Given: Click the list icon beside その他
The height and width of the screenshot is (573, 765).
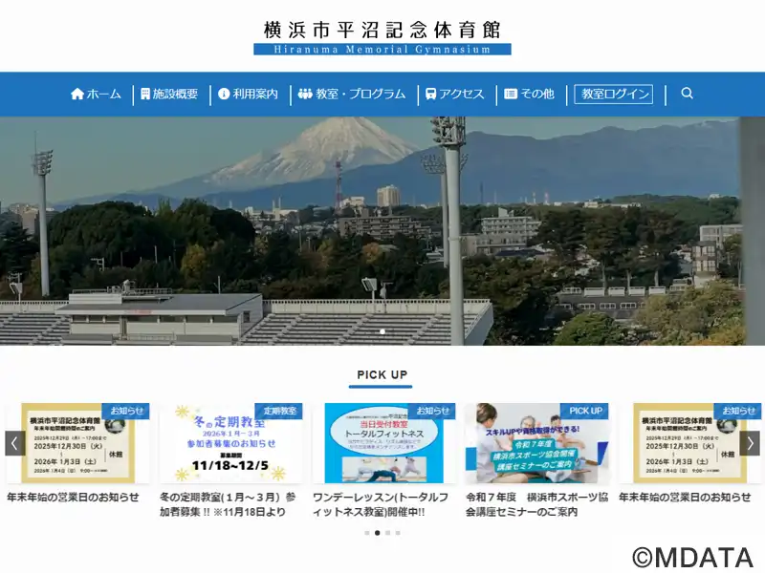Looking at the screenshot, I should tap(511, 94).
